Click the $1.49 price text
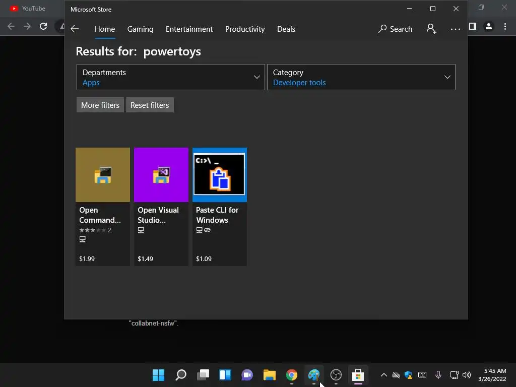The width and height of the screenshot is (516, 387). (145, 259)
